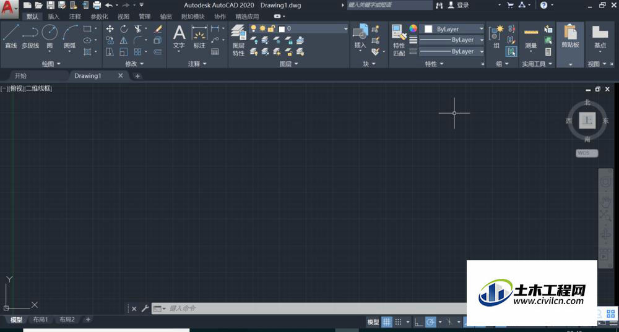
Task: Switch to the Start (开始) file tab
Action: point(20,75)
